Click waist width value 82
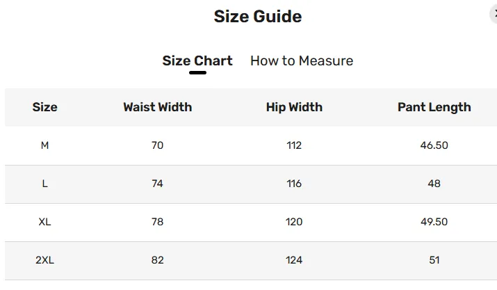Image resolution: width=497 pixels, height=290 pixels. (157, 260)
